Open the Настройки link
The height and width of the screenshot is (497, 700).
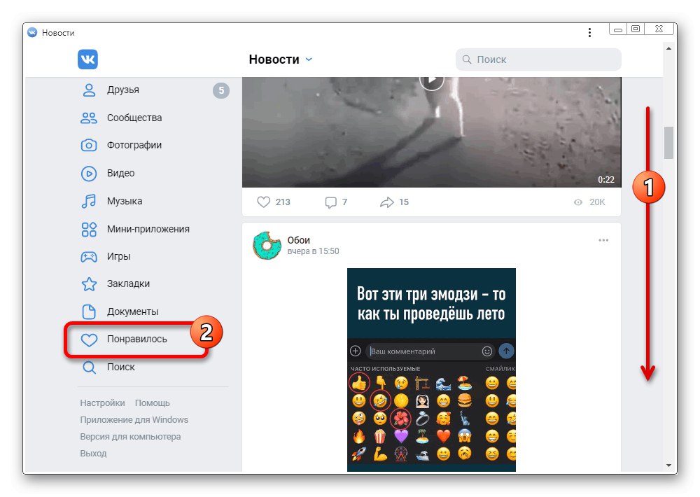(x=102, y=402)
